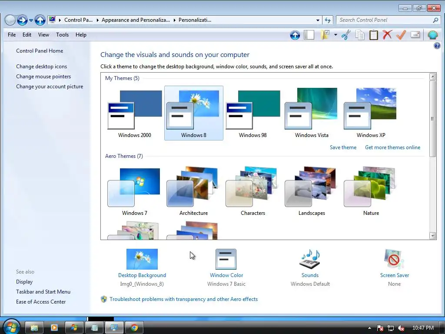Open the Folder Options toolbar icon

pos(325,35)
